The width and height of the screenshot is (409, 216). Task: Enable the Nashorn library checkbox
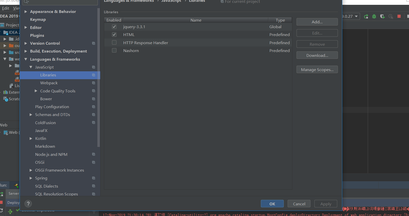(114, 50)
